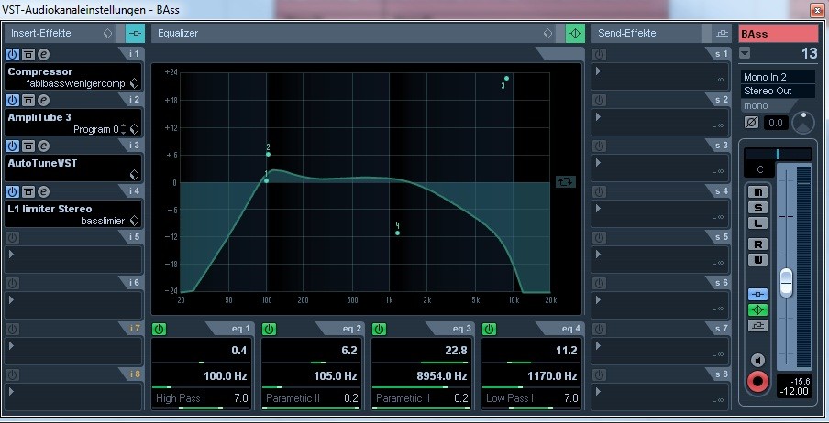
Task: Click the green EQ bypass button in Equalizer header
Action: pos(574,33)
